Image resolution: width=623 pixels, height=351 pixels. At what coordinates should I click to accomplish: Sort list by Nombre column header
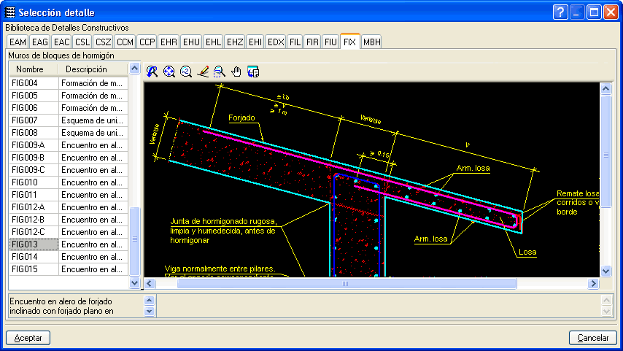33,69
